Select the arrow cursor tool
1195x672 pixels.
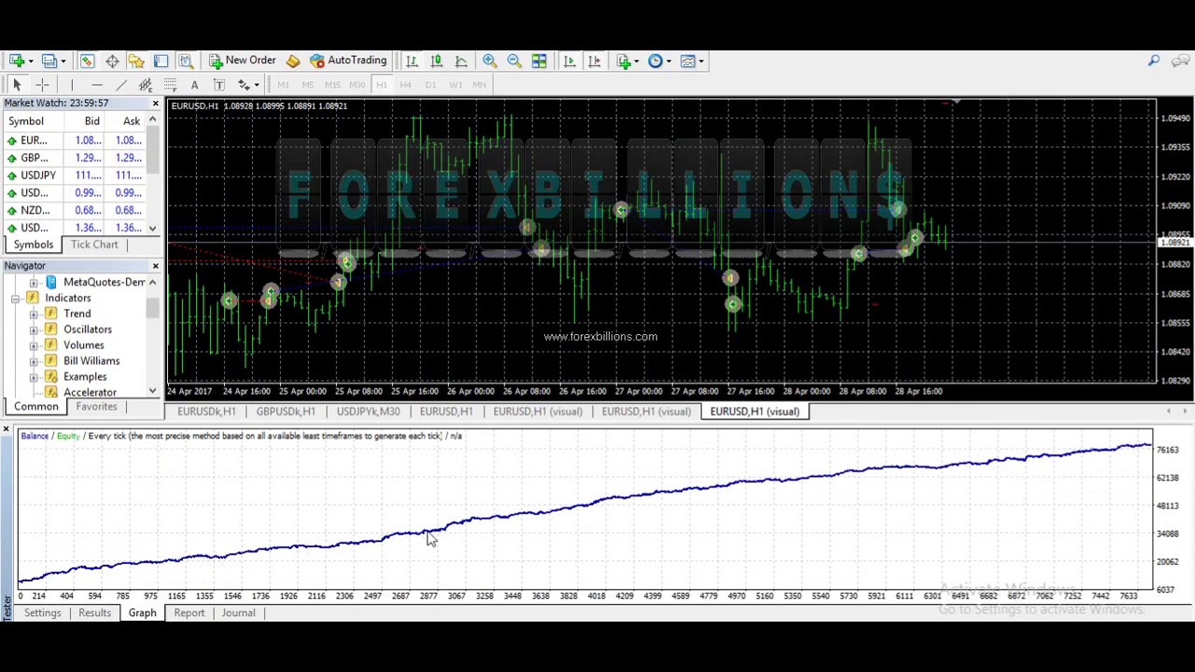pos(17,85)
